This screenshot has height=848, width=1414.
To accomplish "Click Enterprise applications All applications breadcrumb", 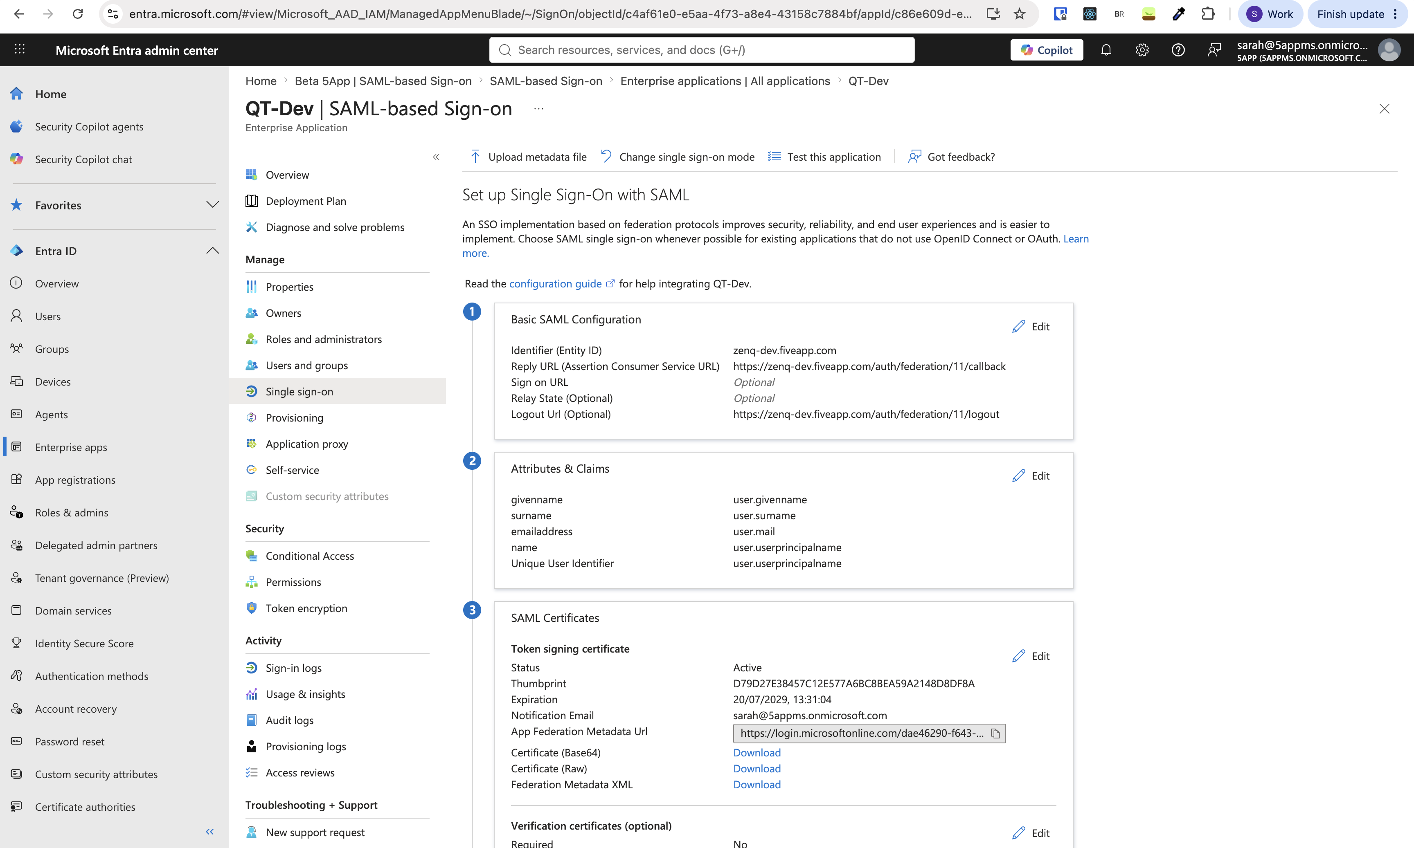I will (725, 81).
